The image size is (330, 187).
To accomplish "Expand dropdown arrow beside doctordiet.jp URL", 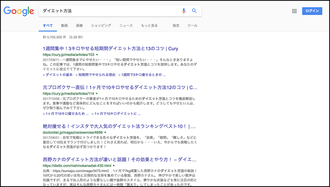I will pyautogui.click(x=105, y=133).
